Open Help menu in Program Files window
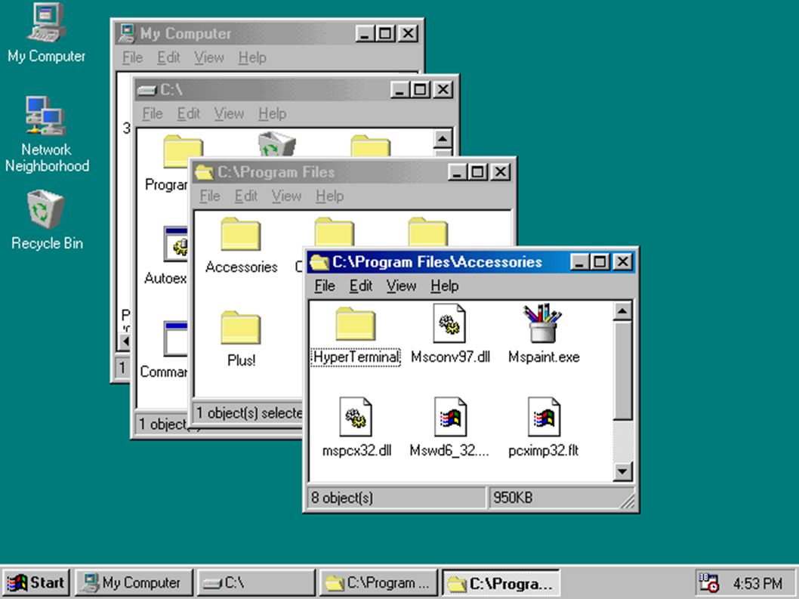 [x=330, y=196]
